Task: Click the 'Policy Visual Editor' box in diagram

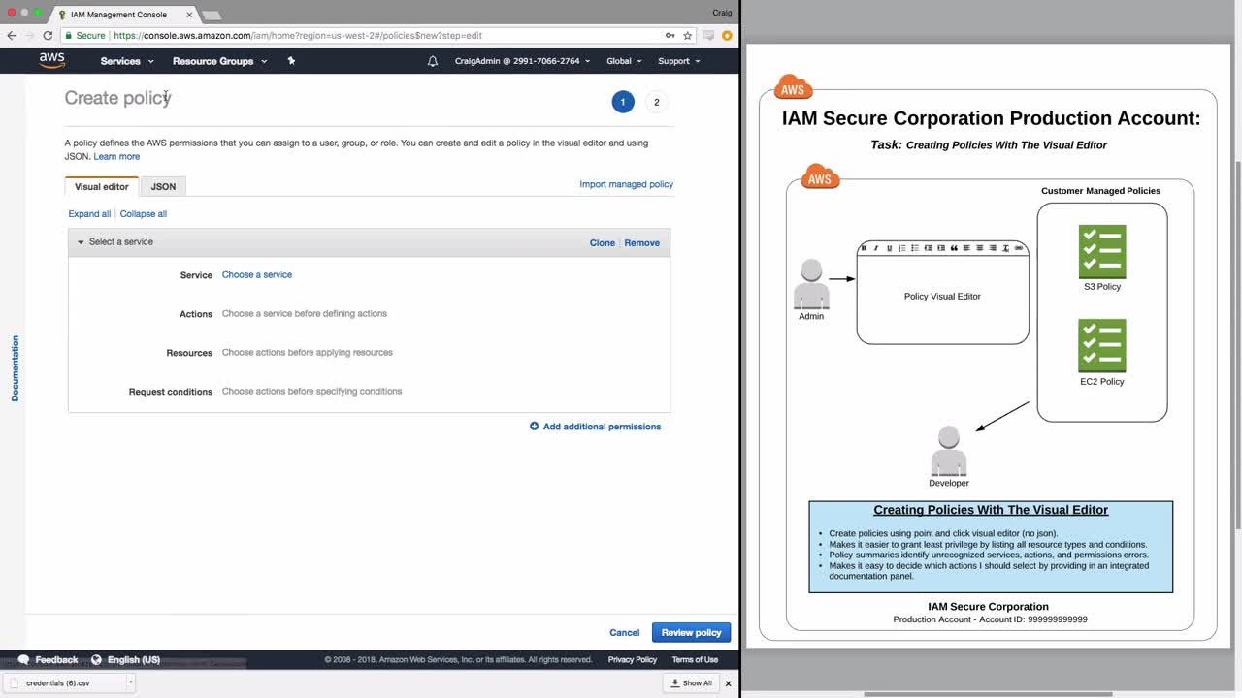Action: click(x=942, y=292)
